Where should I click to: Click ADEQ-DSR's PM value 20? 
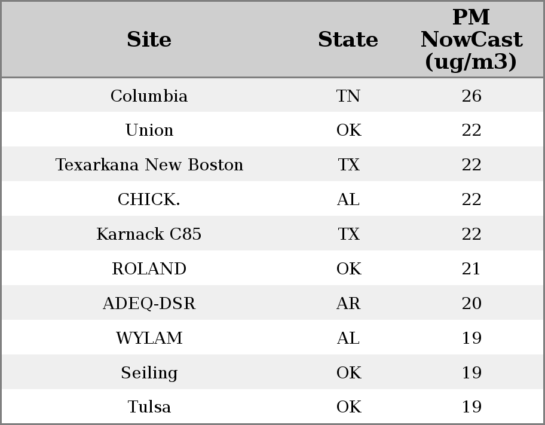(471, 304)
